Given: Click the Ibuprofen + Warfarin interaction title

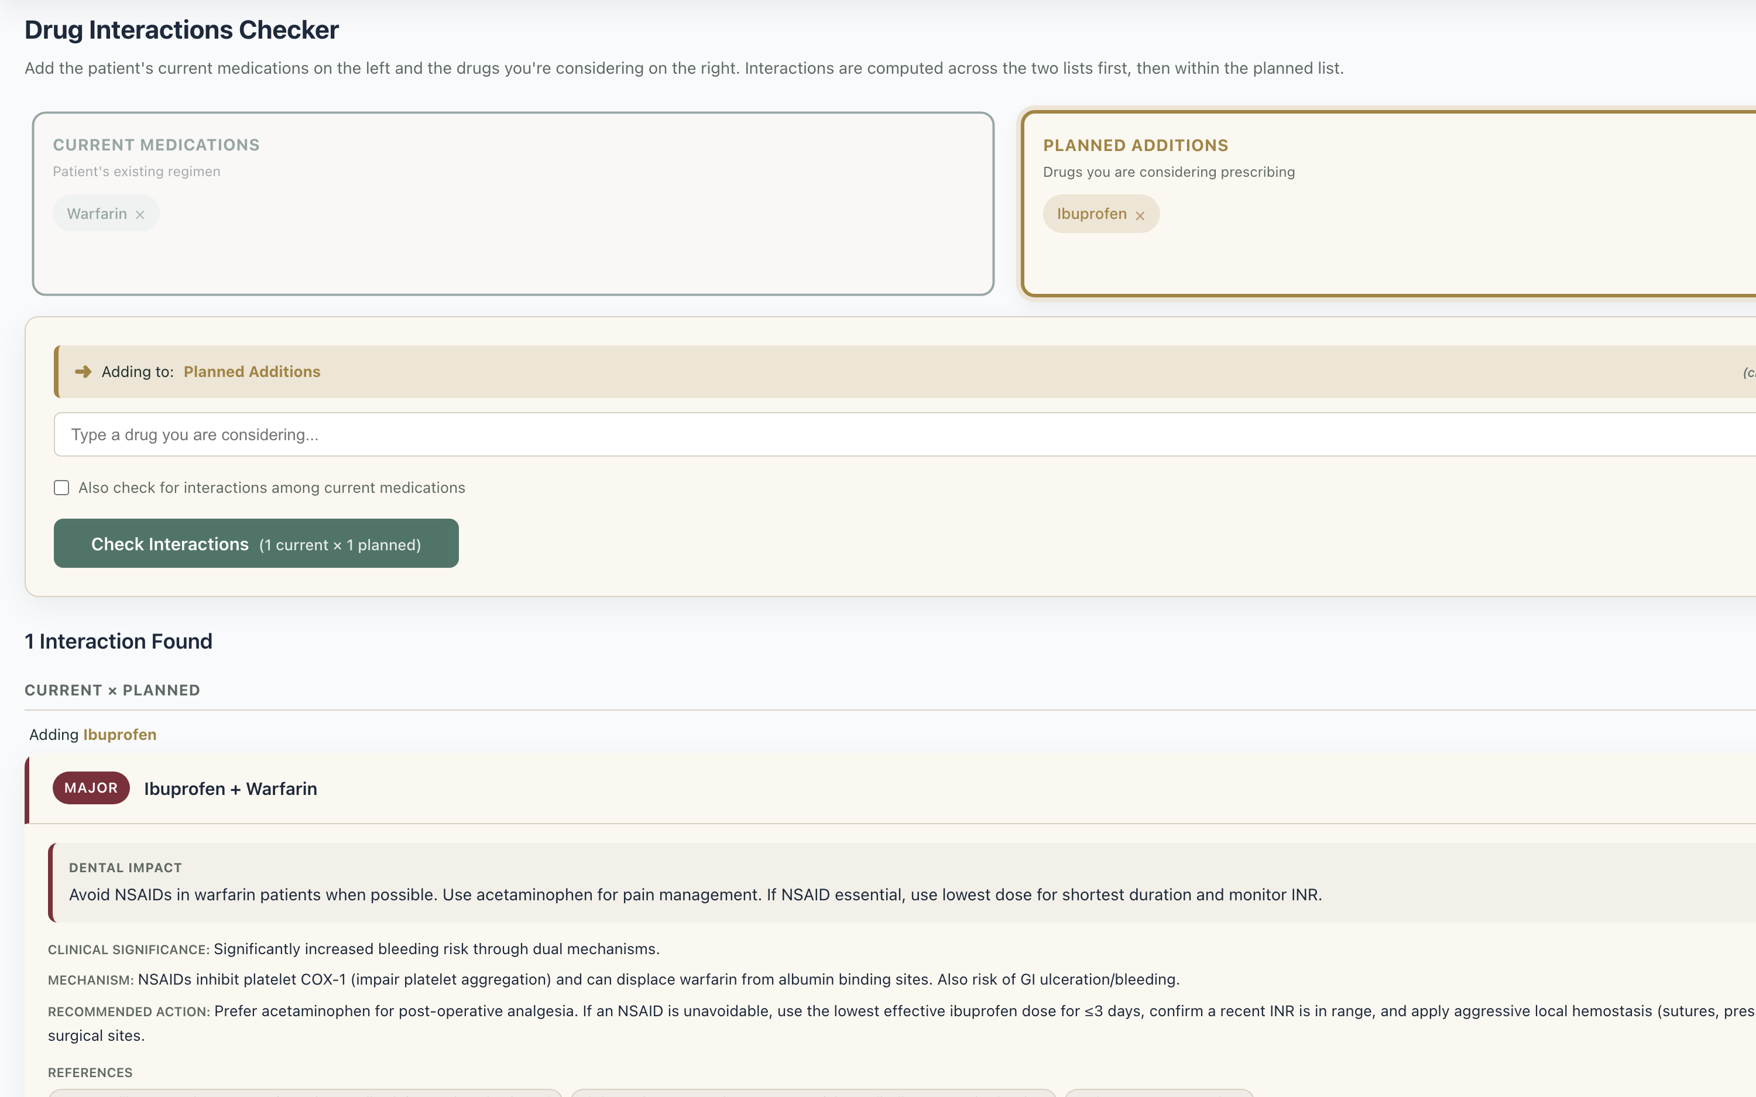Looking at the screenshot, I should point(231,789).
